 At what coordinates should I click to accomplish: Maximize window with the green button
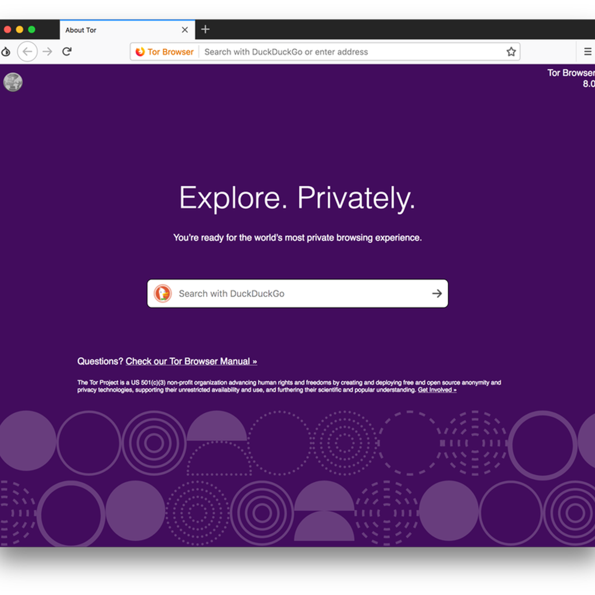click(32, 29)
